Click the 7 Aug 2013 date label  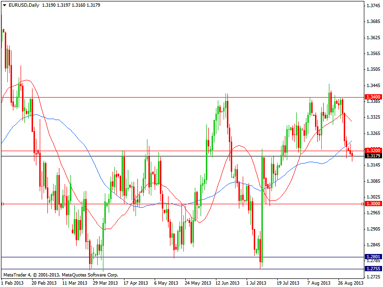pyautogui.click(x=320, y=283)
